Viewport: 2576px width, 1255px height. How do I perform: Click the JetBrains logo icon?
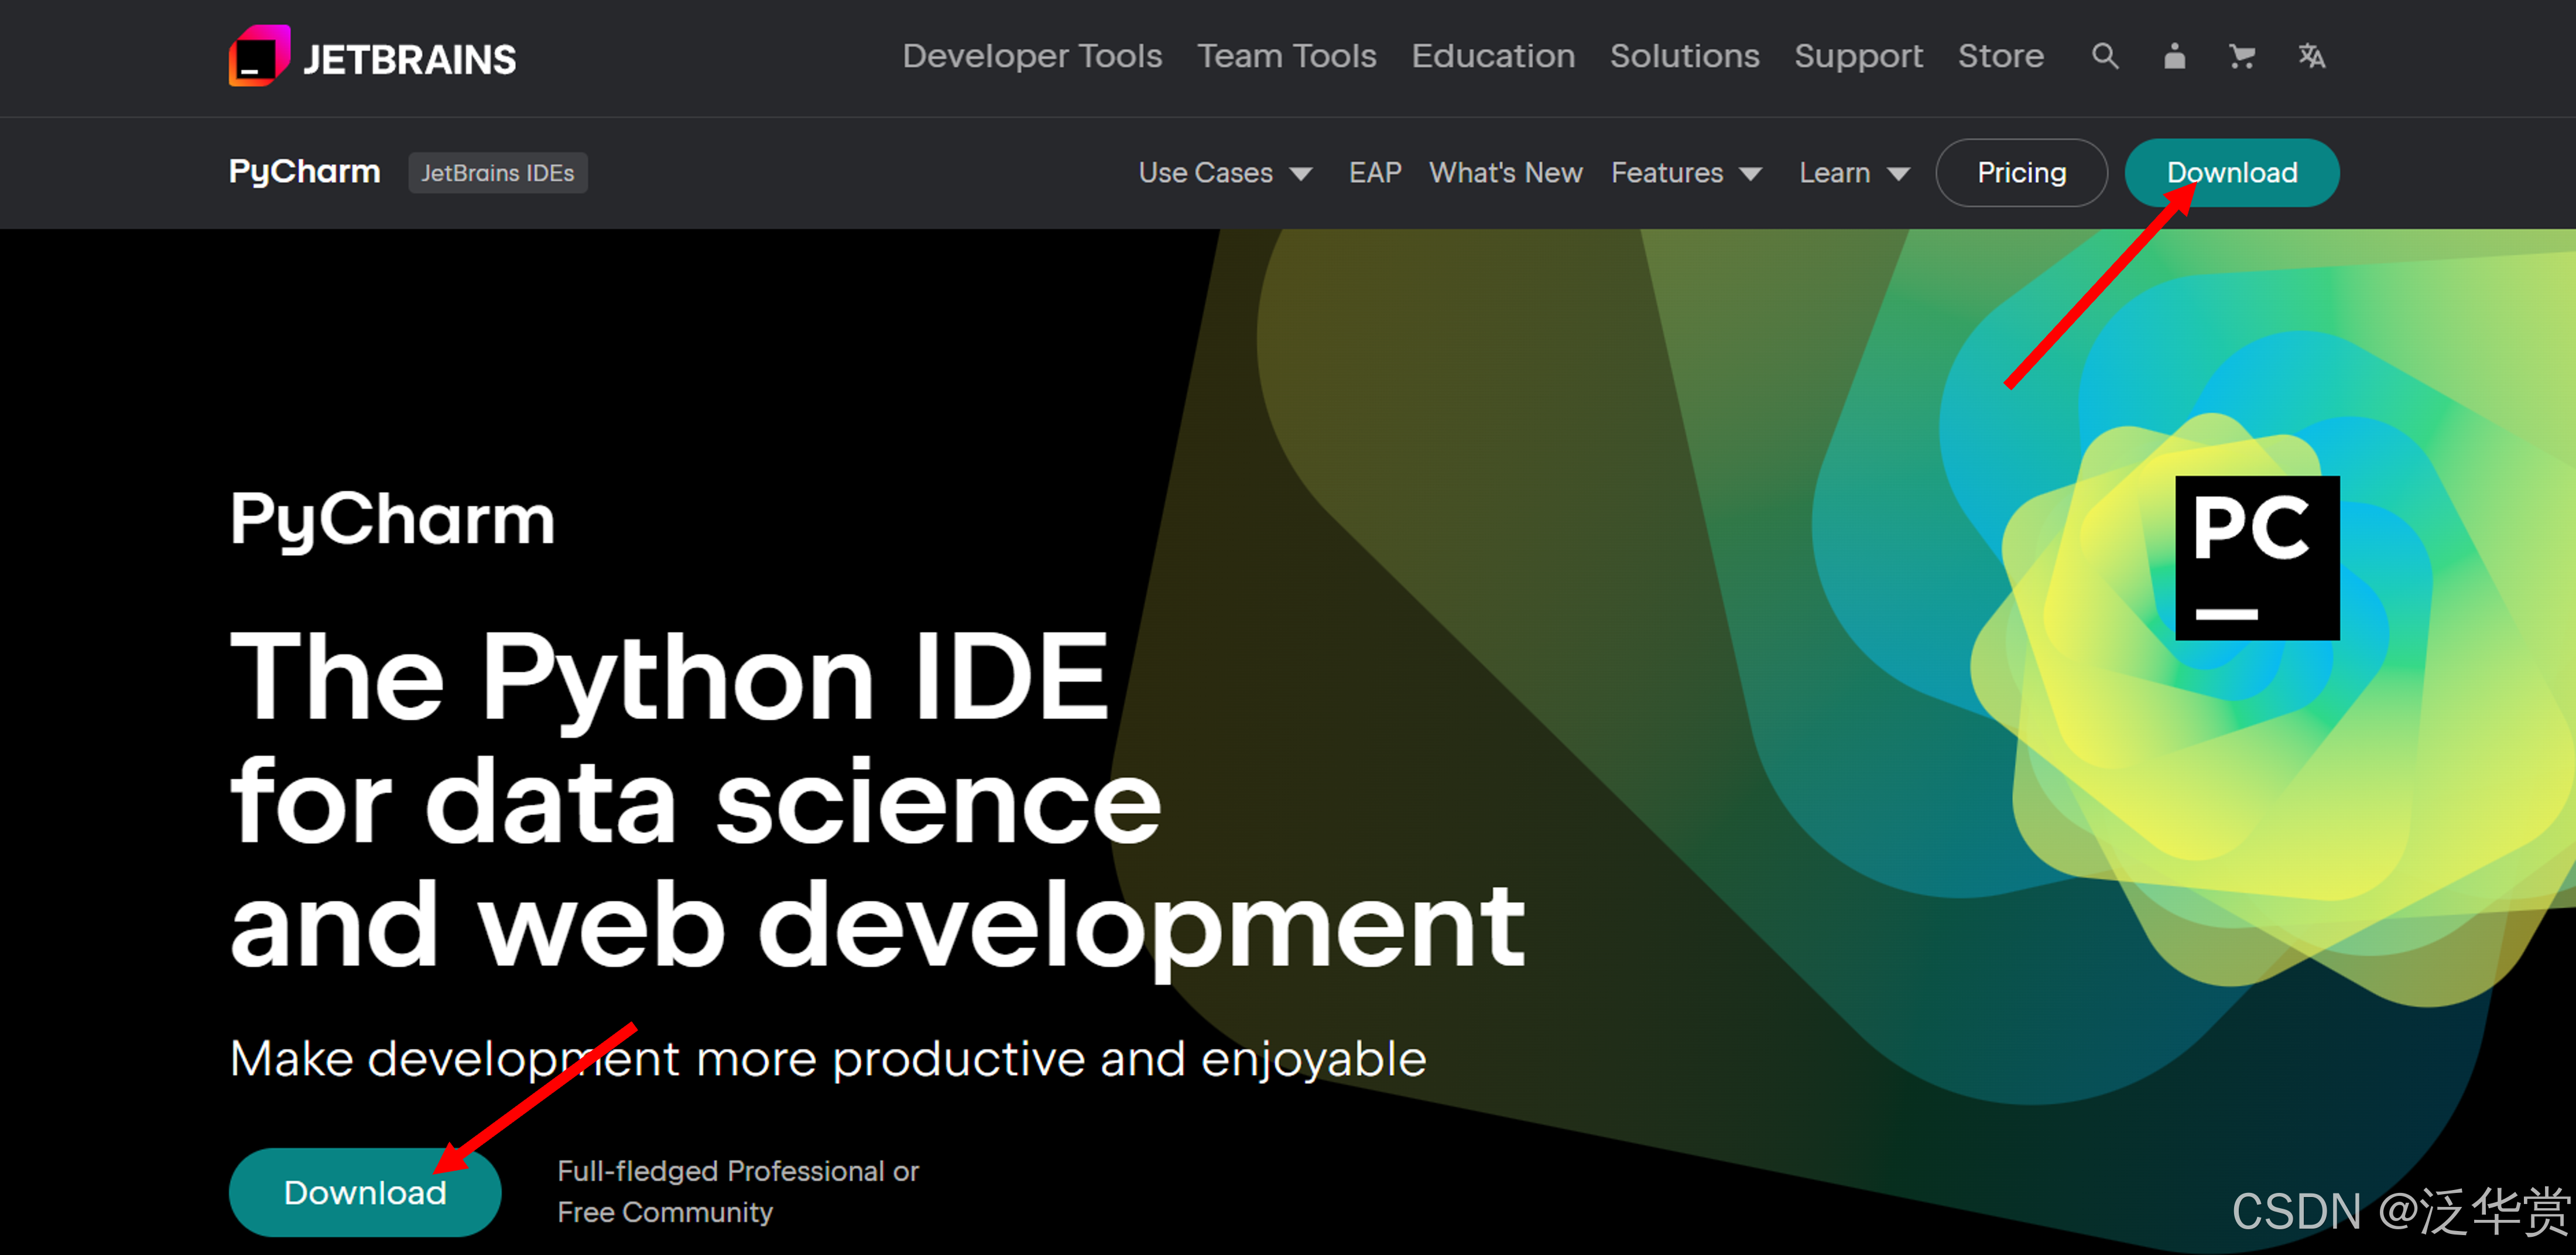coord(259,56)
